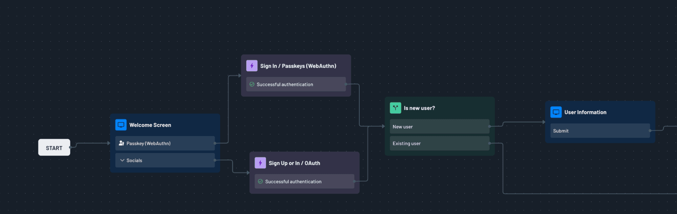Click the green branch icon on Is new user?
The image size is (677, 214).
point(395,108)
